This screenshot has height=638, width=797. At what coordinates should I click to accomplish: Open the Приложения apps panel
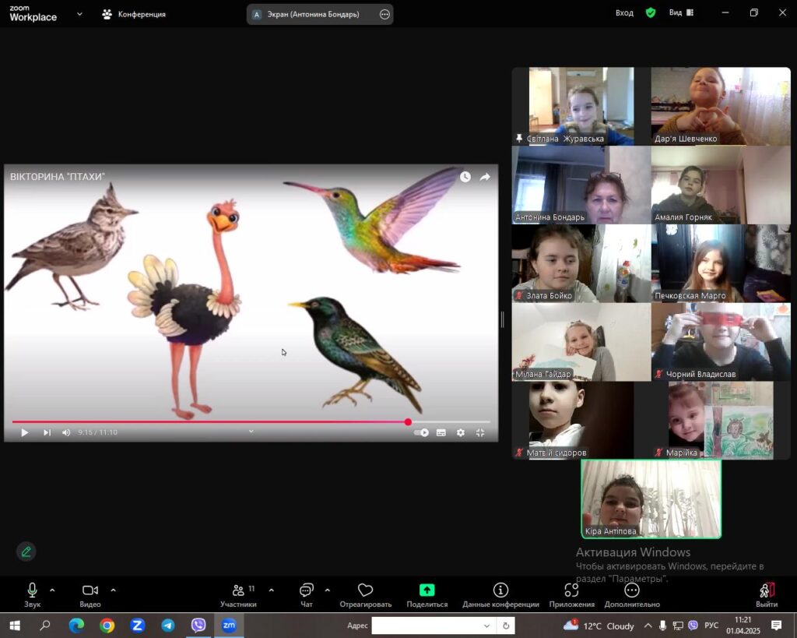(572, 594)
